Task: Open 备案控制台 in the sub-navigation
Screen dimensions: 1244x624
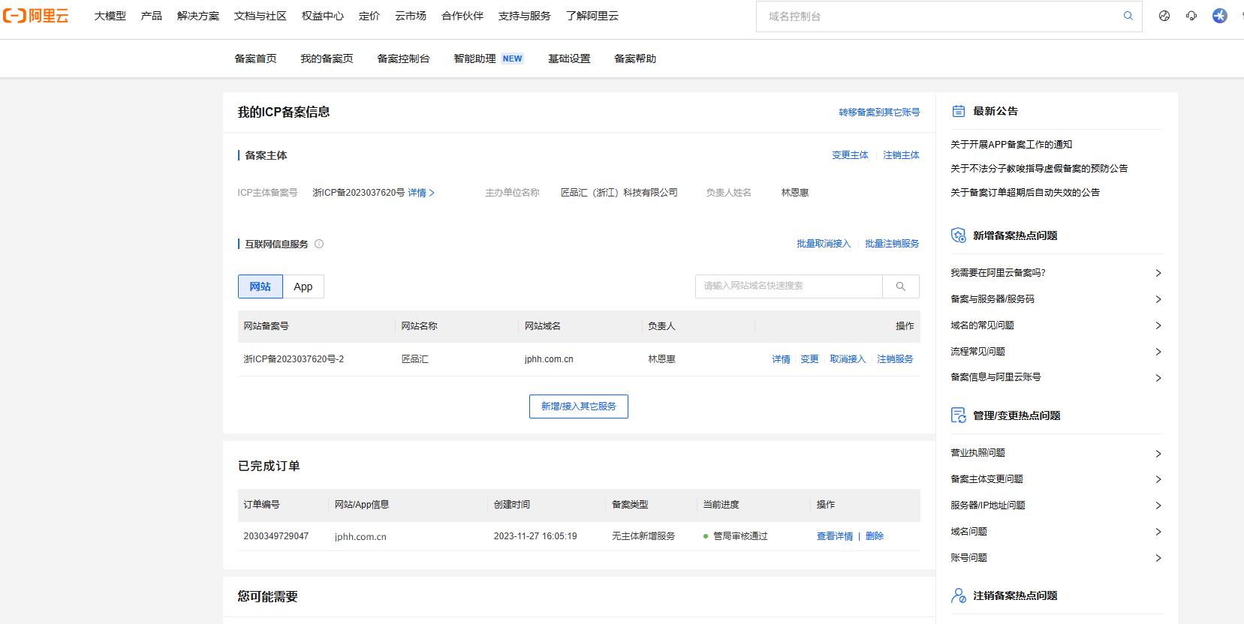Action: pyautogui.click(x=403, y=58)
